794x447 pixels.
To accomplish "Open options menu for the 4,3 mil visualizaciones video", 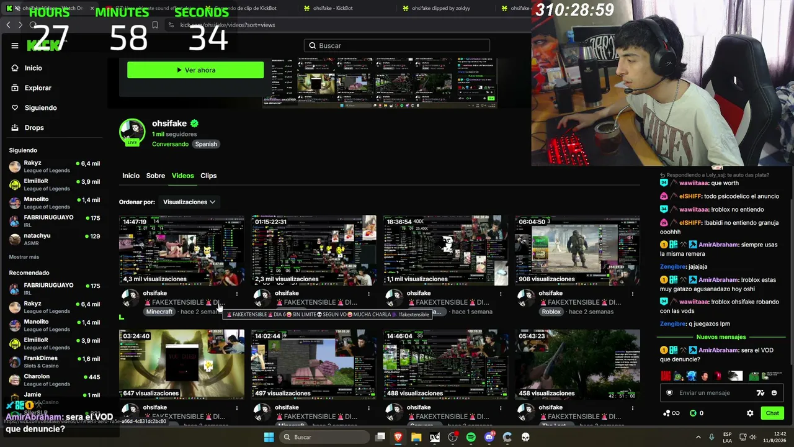I will (237, 294).
